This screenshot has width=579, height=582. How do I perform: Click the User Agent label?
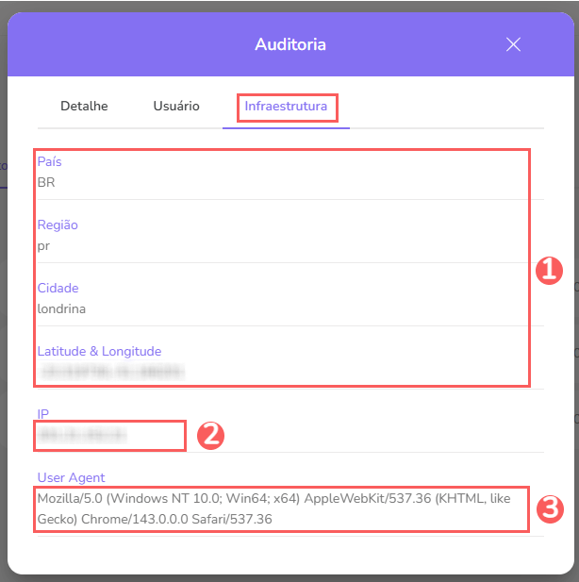coord(71,477)
